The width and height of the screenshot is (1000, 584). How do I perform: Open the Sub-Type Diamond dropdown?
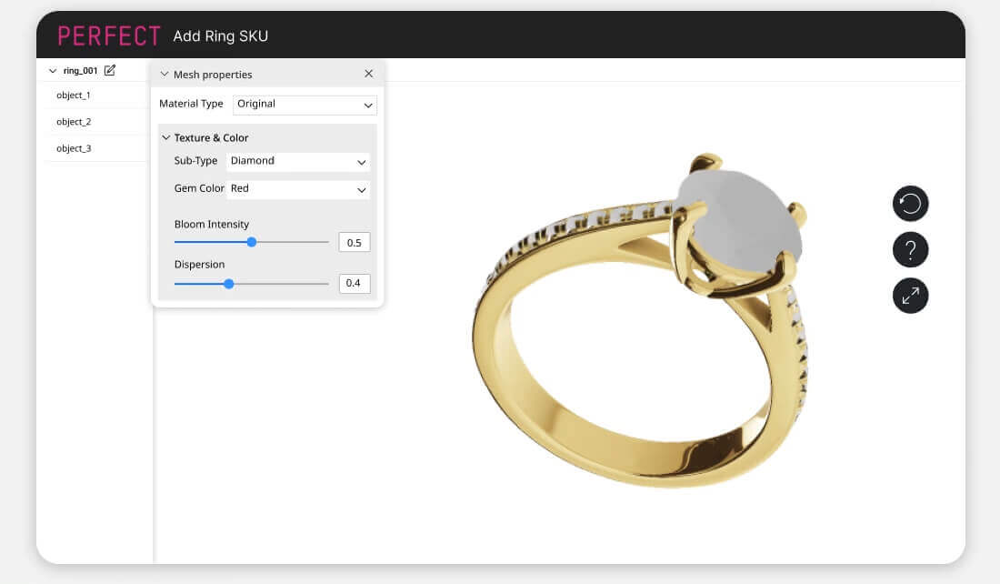tap(298, 162)
